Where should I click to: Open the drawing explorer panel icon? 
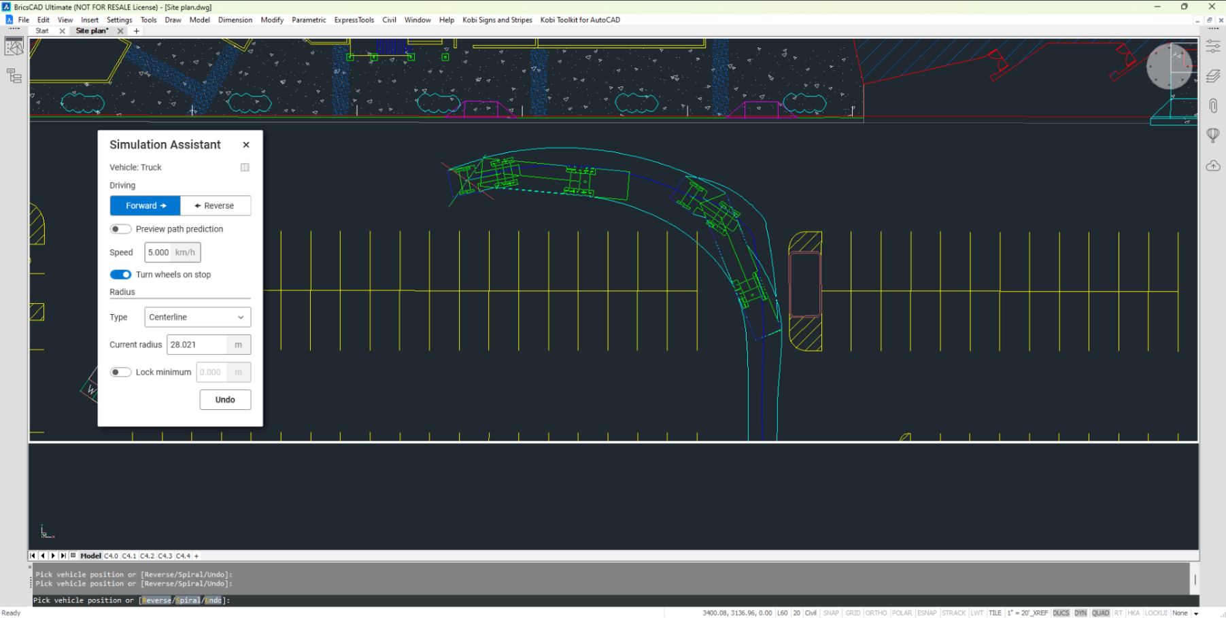click(14, 46)
